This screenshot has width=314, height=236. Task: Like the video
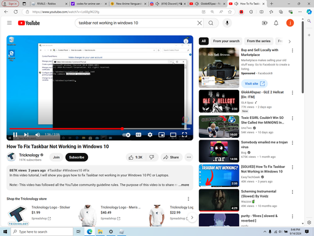coord(136,157)
